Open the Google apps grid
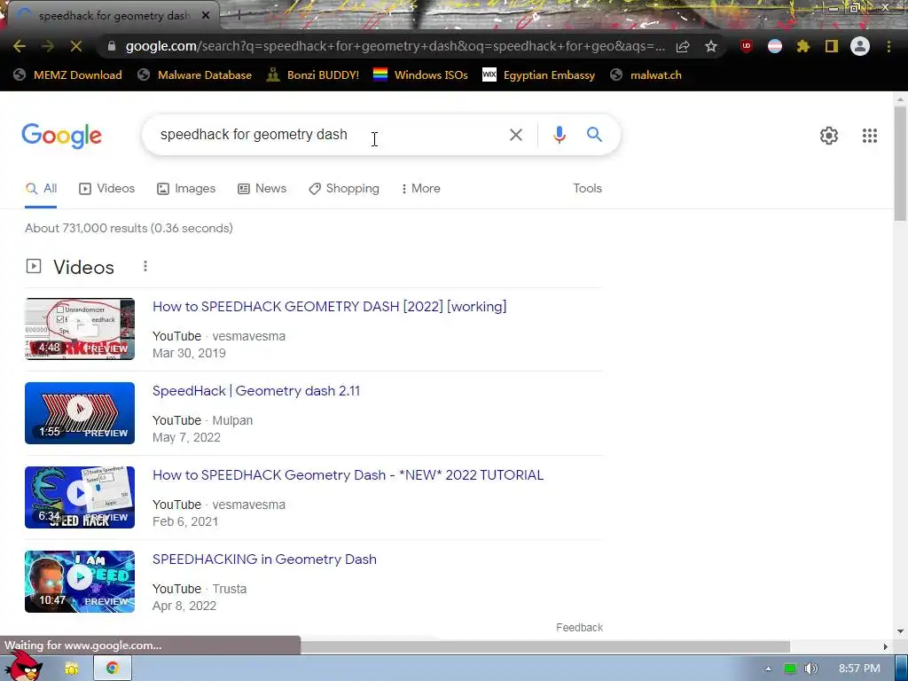Screen dimensions: 908x681 [x=870, y=136]
